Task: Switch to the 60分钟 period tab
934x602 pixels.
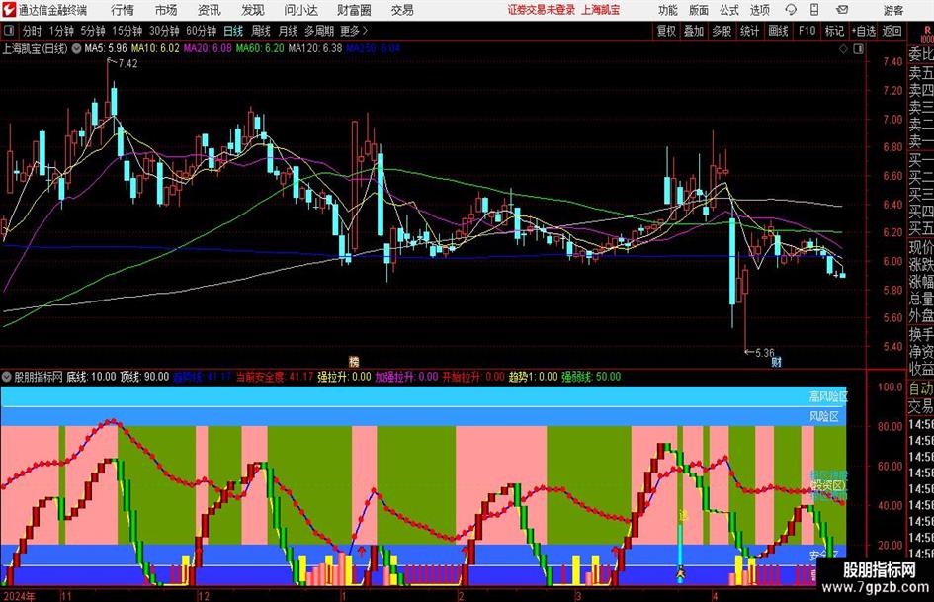Action: click(201, 31)
